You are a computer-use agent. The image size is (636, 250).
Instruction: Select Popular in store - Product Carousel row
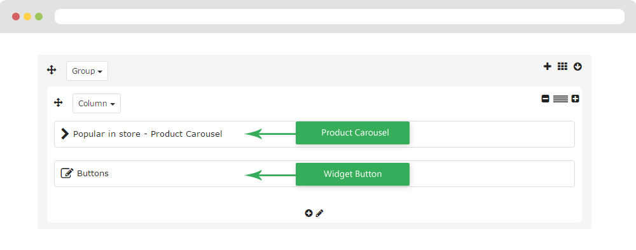[314, 134]
